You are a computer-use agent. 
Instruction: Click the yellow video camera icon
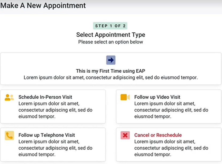[x=125, y=97]
